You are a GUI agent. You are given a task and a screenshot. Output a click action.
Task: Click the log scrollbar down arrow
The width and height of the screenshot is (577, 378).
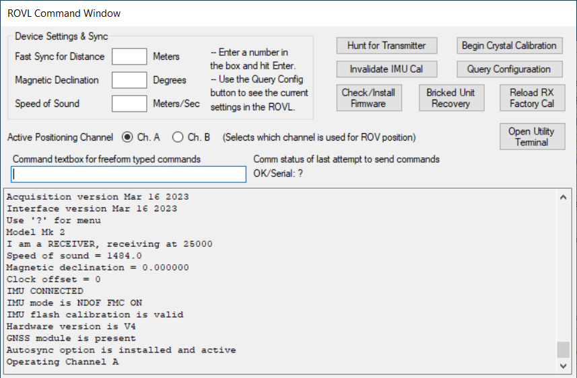tap(563, 365)
